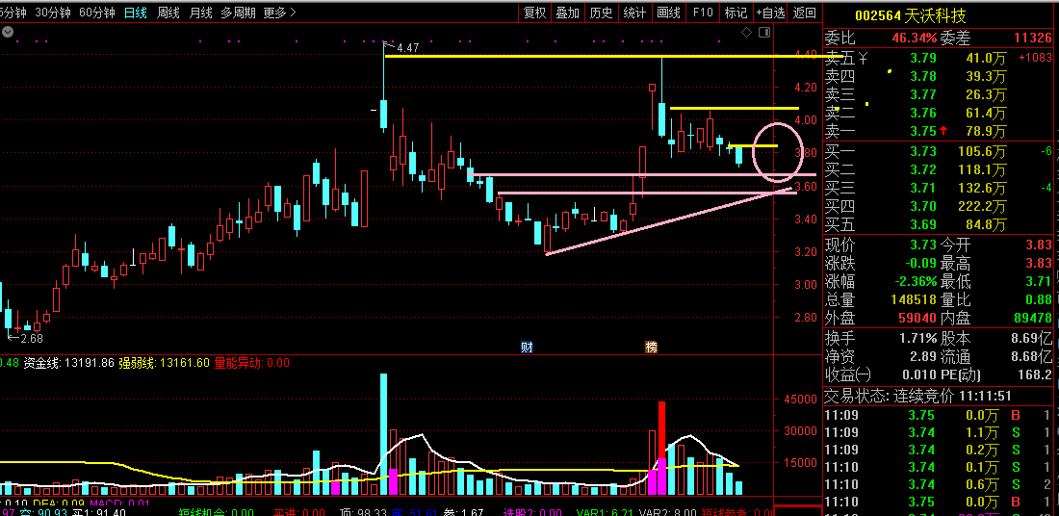Click the 总量 148518 value
The height and width of the screenshot is (516, 1059).
click(x=913, y=299)
